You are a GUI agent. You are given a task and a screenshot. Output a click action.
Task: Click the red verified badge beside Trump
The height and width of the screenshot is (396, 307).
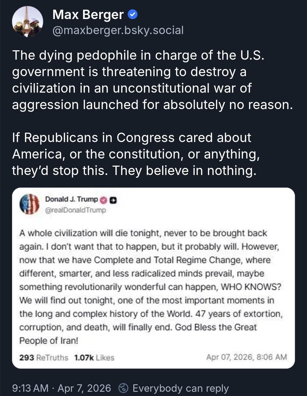pyautogui.click(x=103, y=200)
